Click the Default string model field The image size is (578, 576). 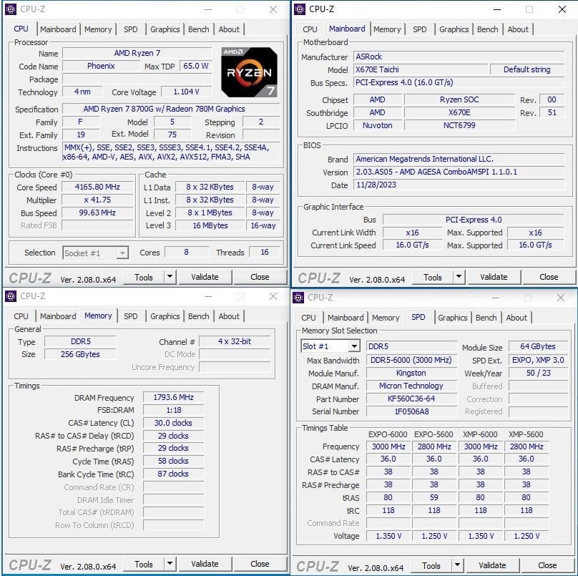click(527, 69)
